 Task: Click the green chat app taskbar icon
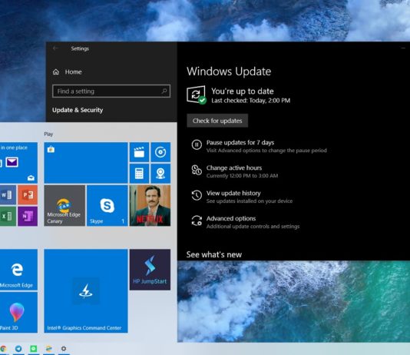click(x=34, y=348)
